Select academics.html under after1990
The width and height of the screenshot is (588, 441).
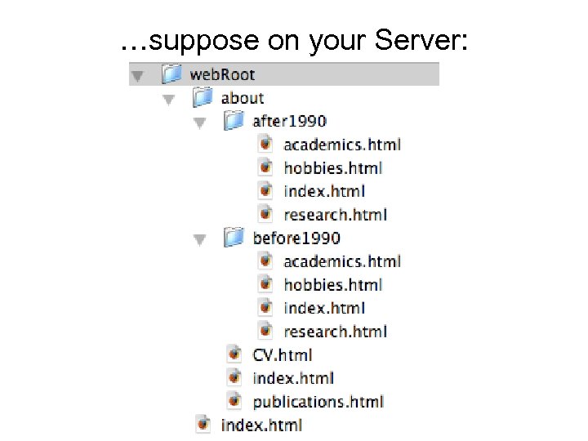point(341,145)
